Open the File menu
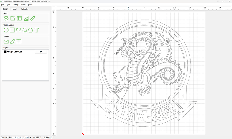 click(x=3, y=5)
